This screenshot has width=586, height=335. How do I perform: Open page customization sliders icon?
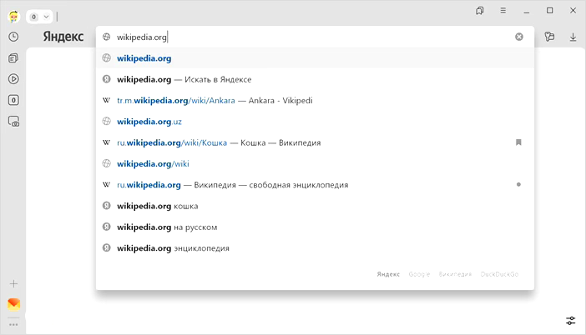pos(571,321)
